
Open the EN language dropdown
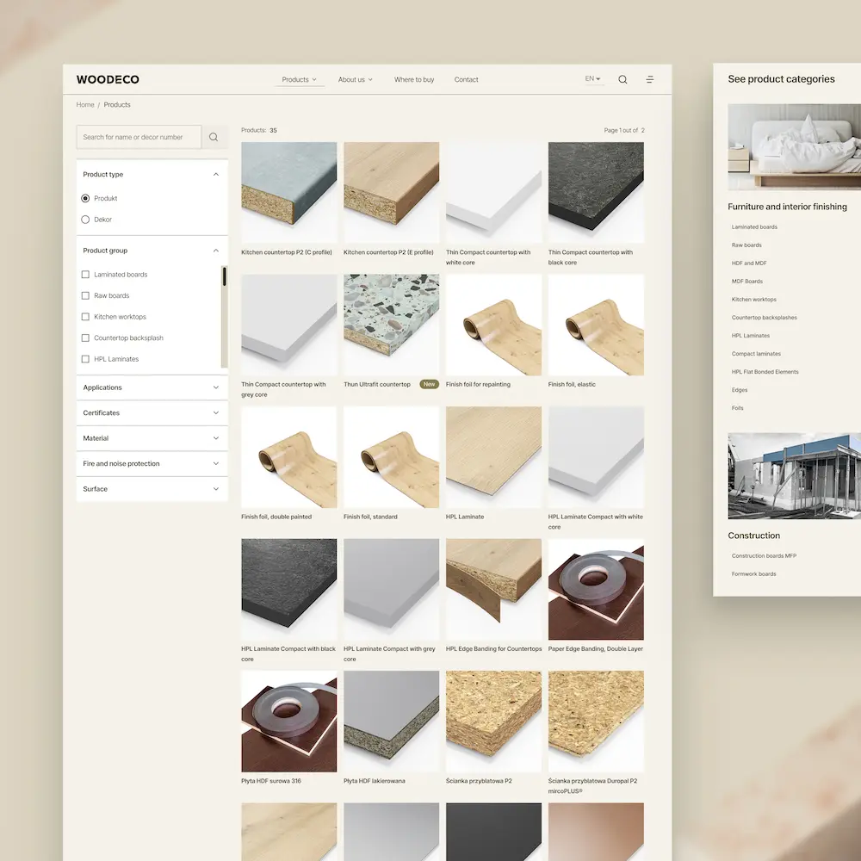coord(593,79)
